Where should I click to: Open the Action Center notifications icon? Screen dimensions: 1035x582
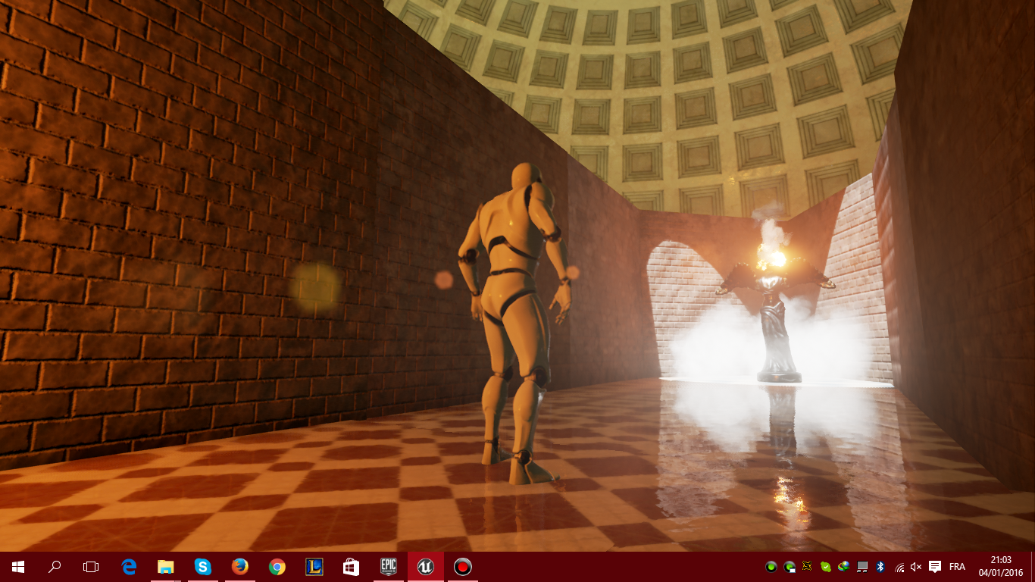point(935,567)
